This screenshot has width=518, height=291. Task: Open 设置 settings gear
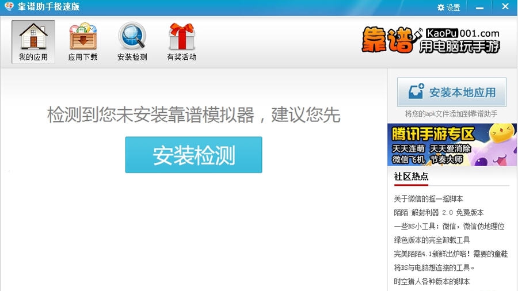coord(448,7)
